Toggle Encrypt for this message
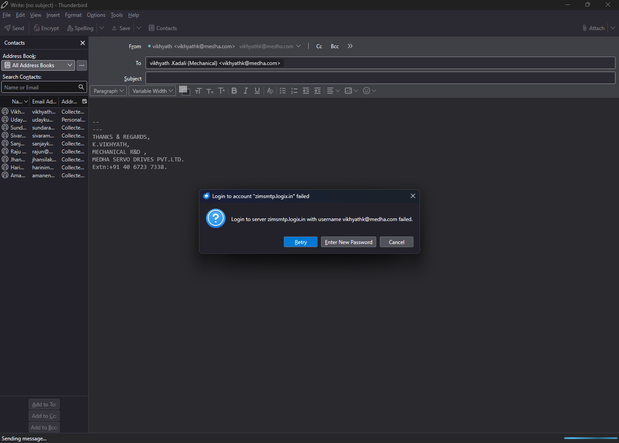Viewport: 619px width, 443px height. [x=46, y=28]
